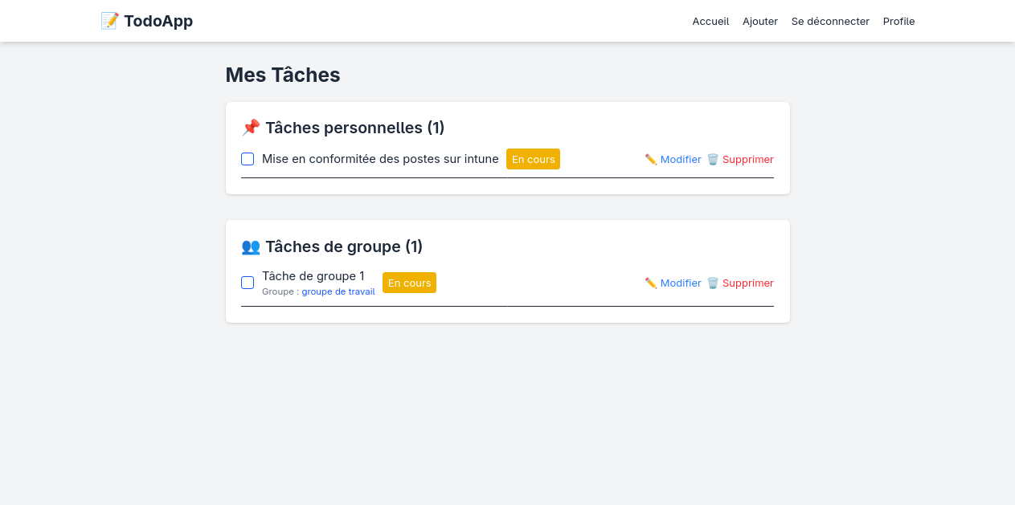Click the pushpin icon beside Tâches personnelles
This screenshot has width=1015, height=505.
click(251, 128)
